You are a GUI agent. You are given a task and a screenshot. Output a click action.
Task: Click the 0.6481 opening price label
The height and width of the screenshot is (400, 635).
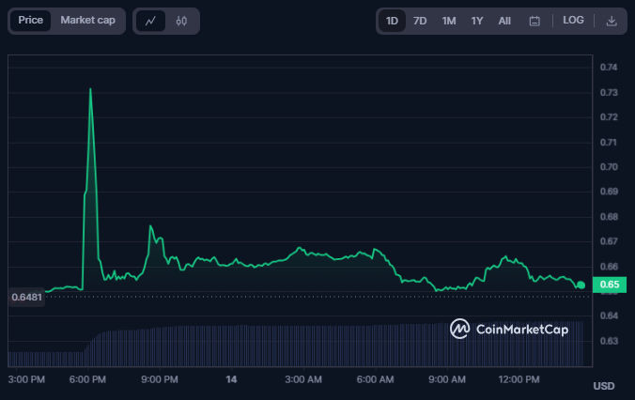point(26,297)
